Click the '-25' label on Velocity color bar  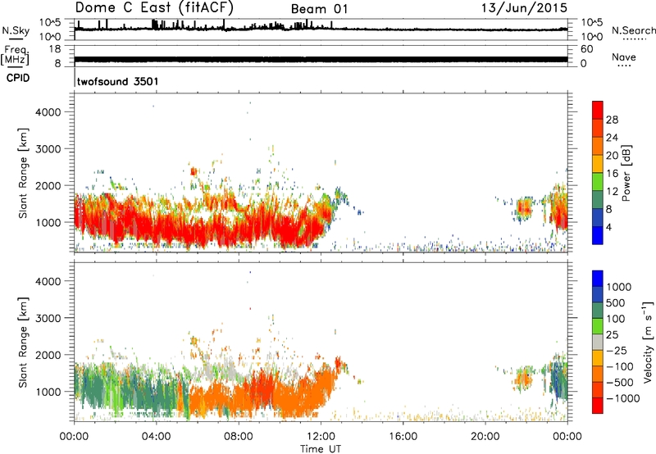[x=617, y=350]
